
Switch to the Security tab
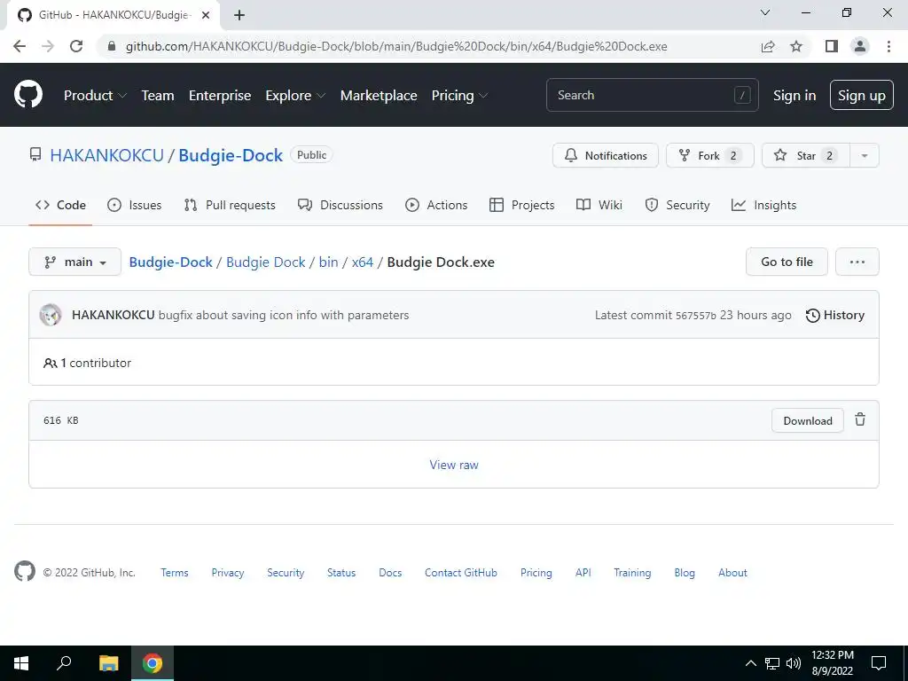[x=677, y=205]
